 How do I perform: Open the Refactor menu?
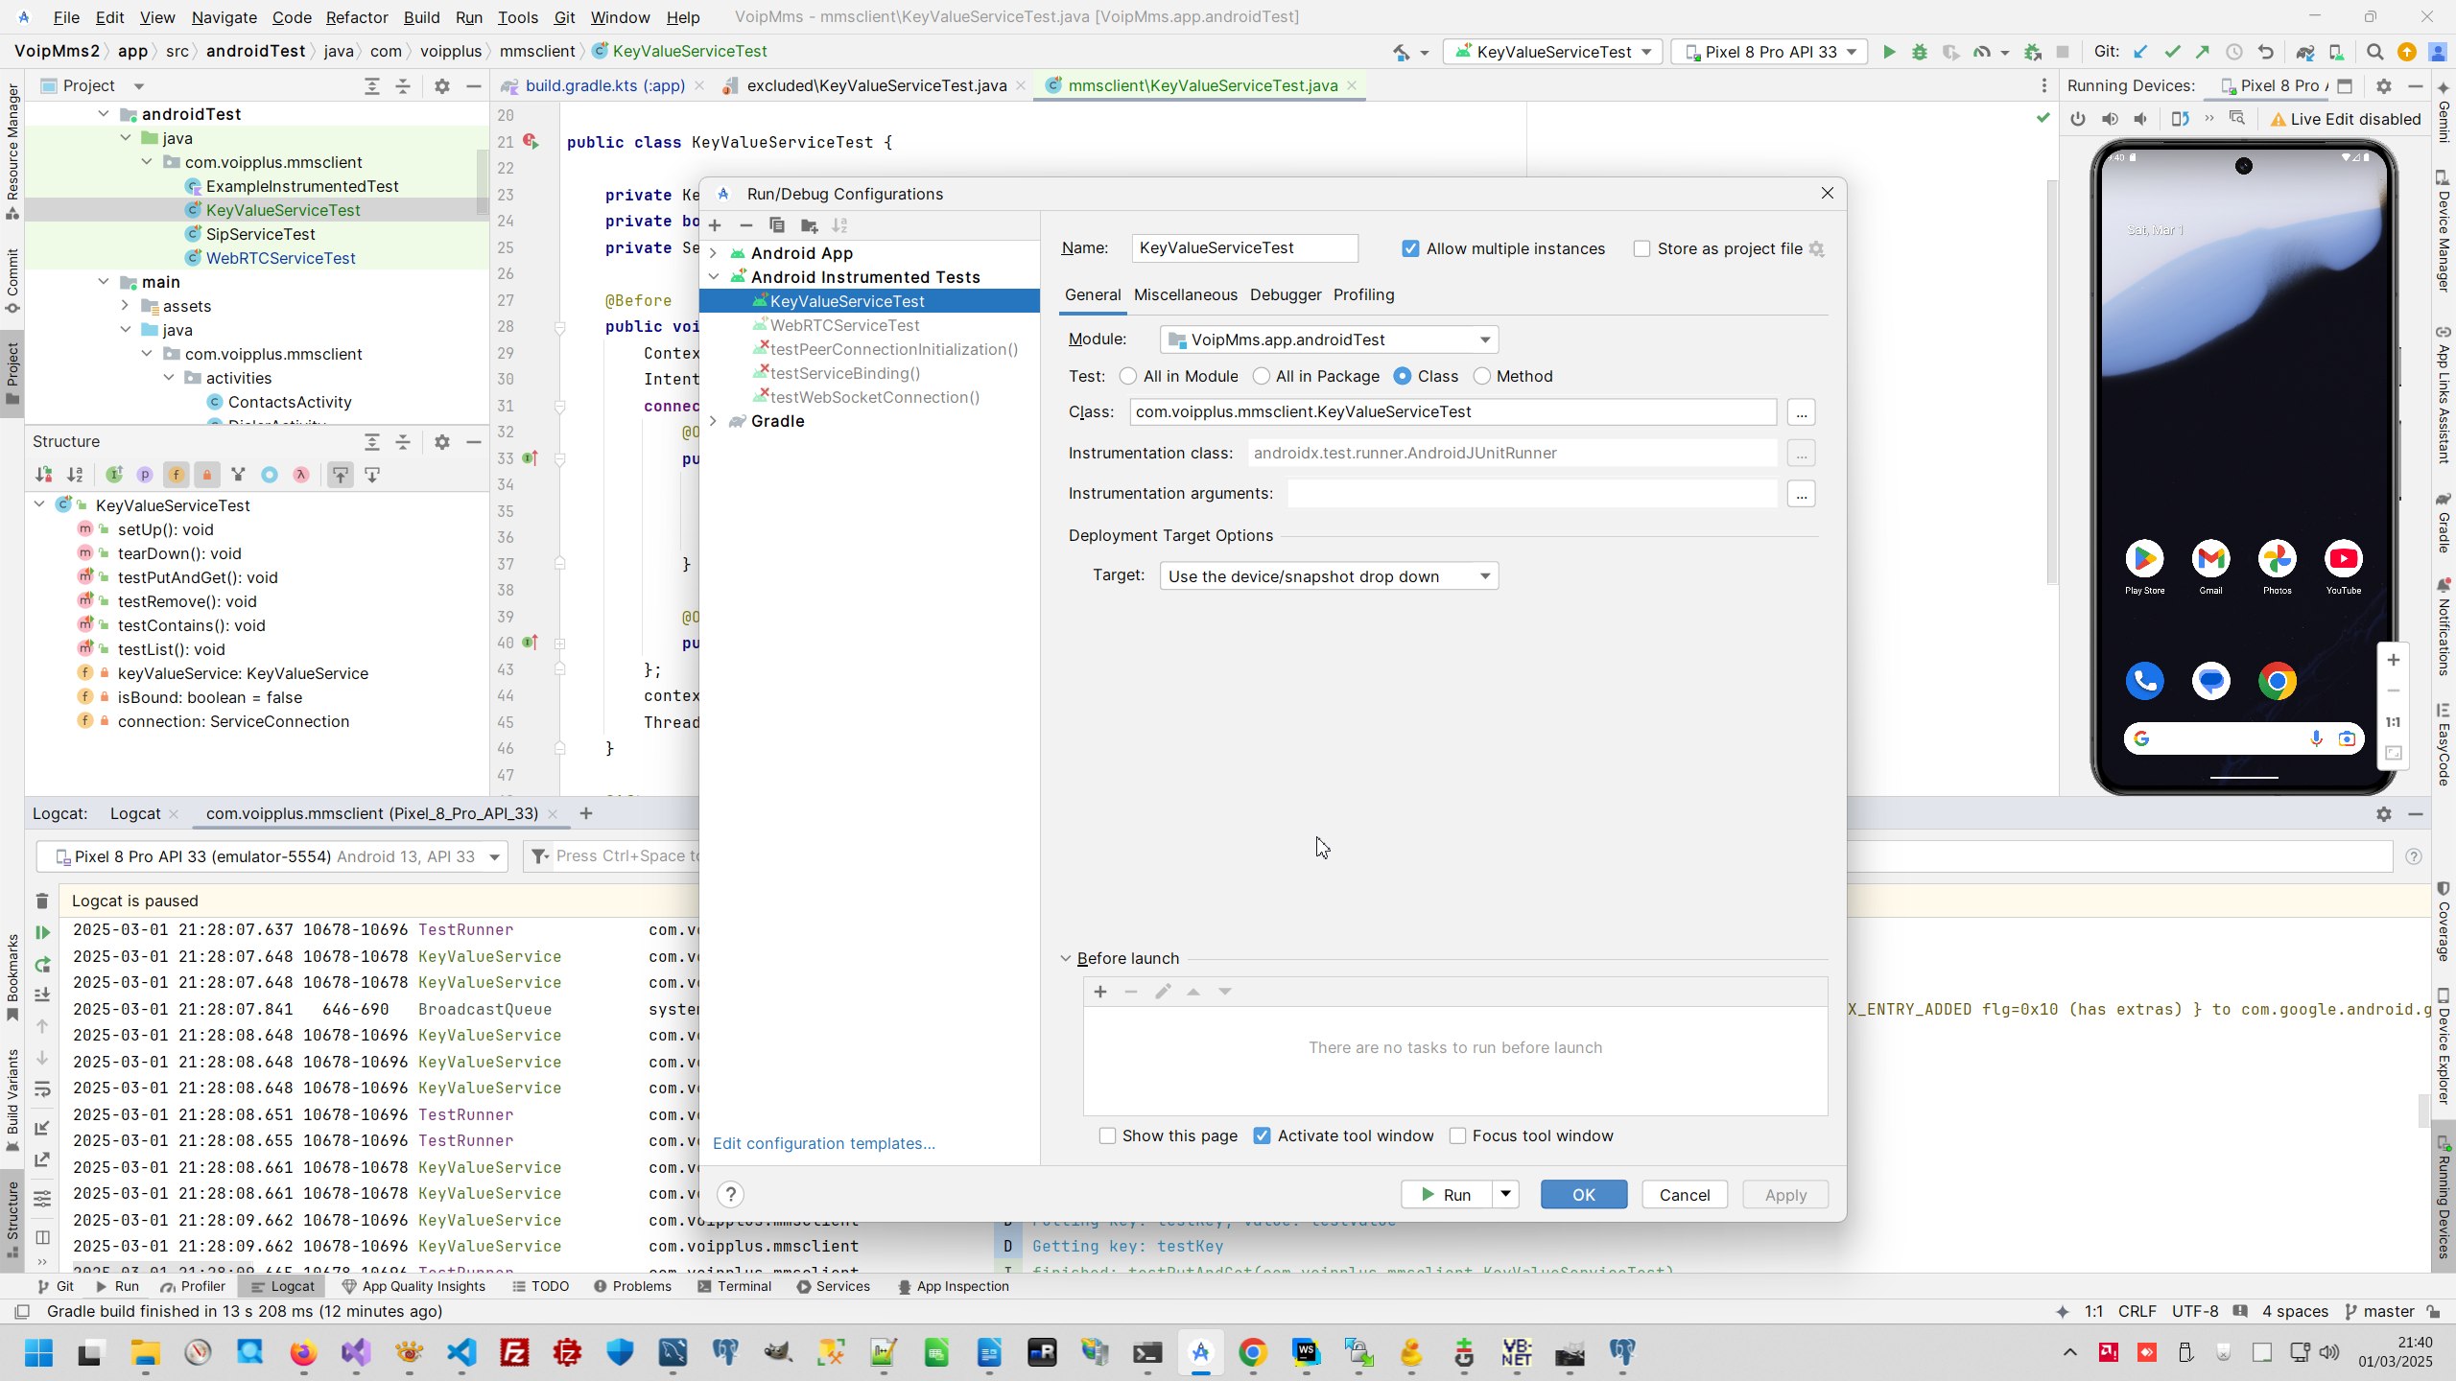pos(356,17)
